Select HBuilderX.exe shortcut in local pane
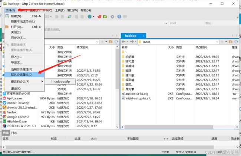The width and height of the screenshot is (241, 156). point(17,121)
